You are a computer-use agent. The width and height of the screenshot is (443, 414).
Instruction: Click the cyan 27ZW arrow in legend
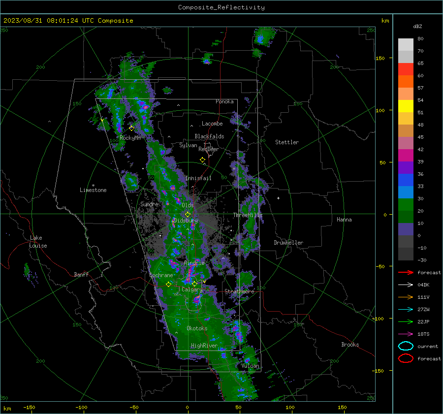click(x=406, y=310)
